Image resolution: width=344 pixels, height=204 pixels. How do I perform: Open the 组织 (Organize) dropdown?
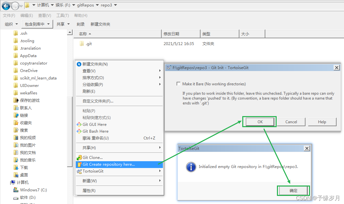11,24
